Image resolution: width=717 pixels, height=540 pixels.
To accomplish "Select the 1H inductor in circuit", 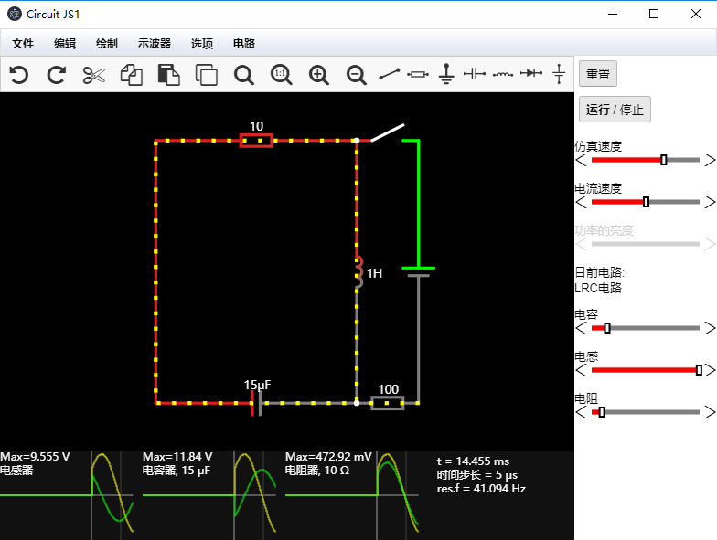I will 358,272.
